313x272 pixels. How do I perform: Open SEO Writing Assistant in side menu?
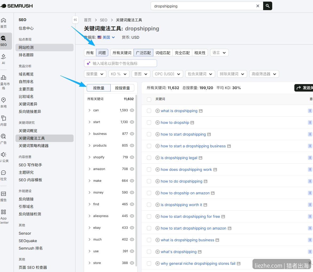30,165
